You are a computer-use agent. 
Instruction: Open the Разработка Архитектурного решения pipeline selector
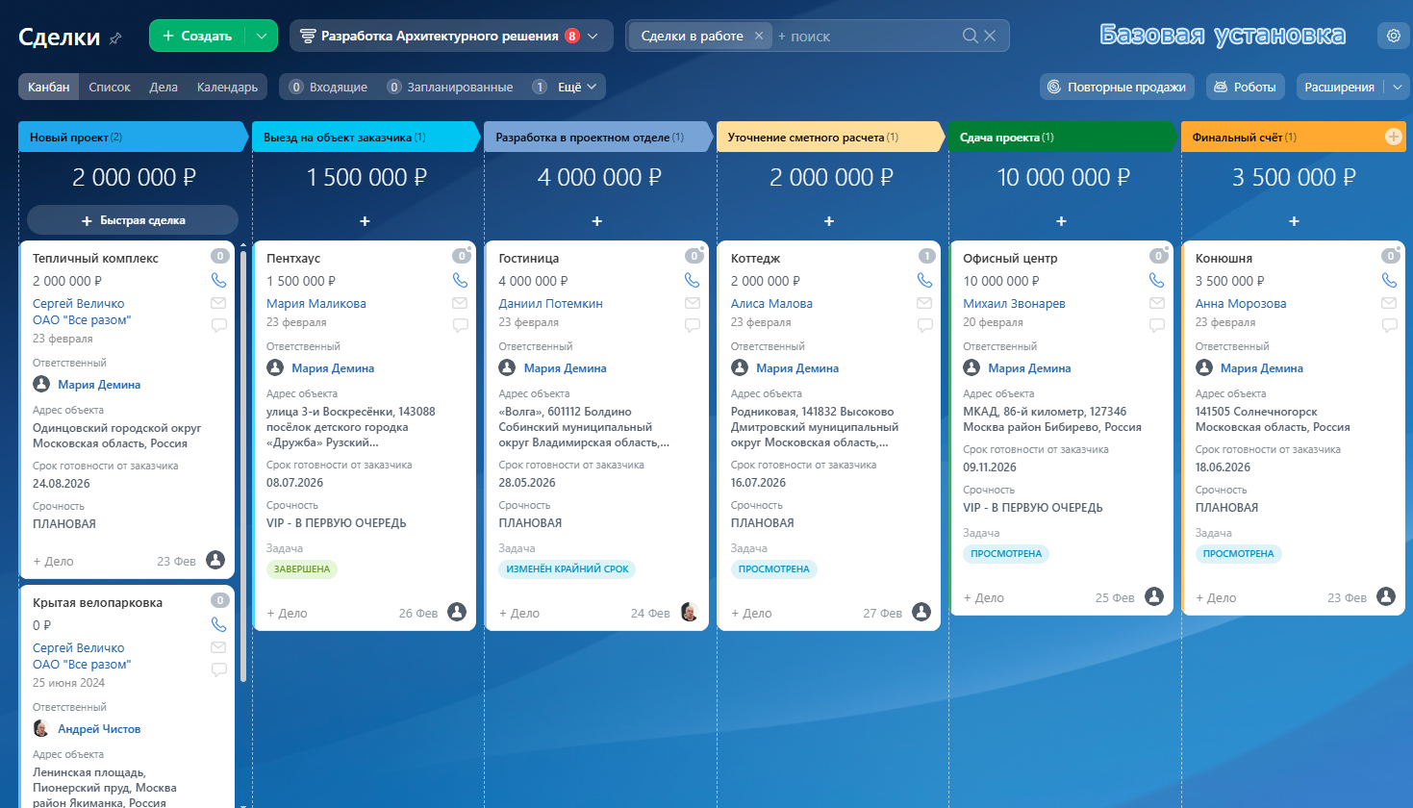click(451, 36)
